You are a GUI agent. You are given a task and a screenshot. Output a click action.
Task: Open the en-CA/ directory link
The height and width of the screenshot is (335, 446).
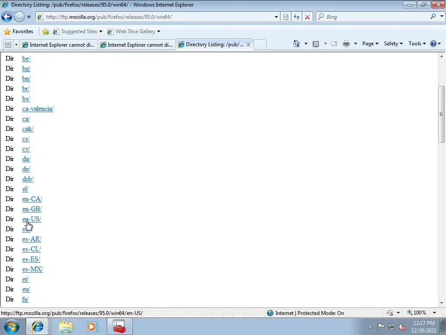[x=32, y=199]
